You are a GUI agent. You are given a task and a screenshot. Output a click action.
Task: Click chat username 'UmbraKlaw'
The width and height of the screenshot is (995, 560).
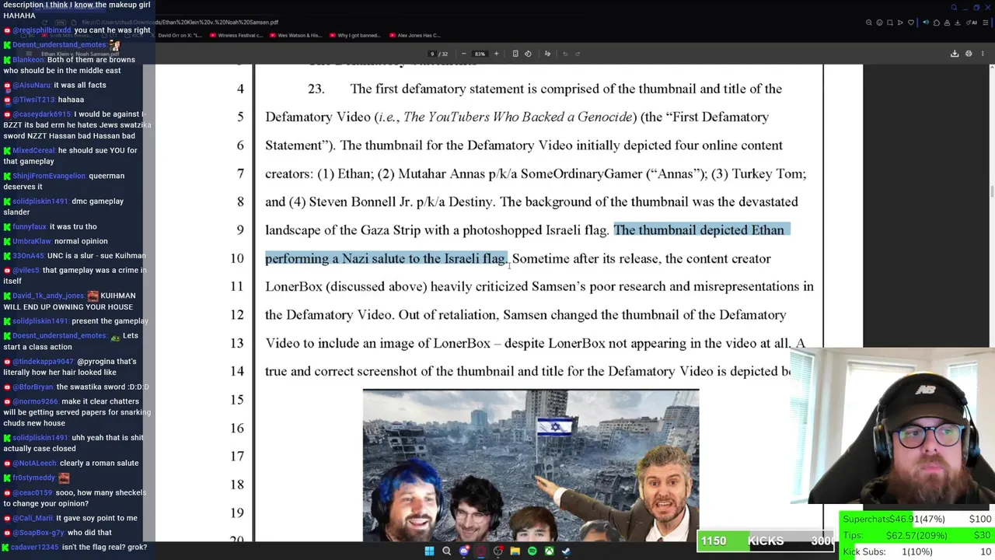pos(33,242)
